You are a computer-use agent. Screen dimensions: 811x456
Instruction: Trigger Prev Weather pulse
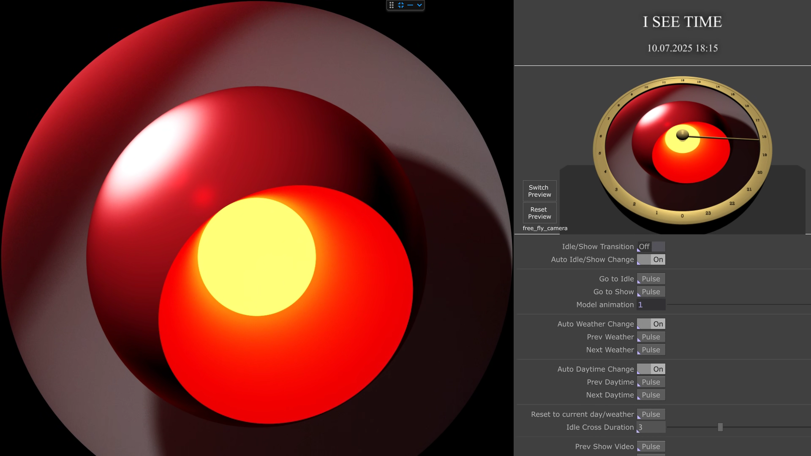point(651,337)
